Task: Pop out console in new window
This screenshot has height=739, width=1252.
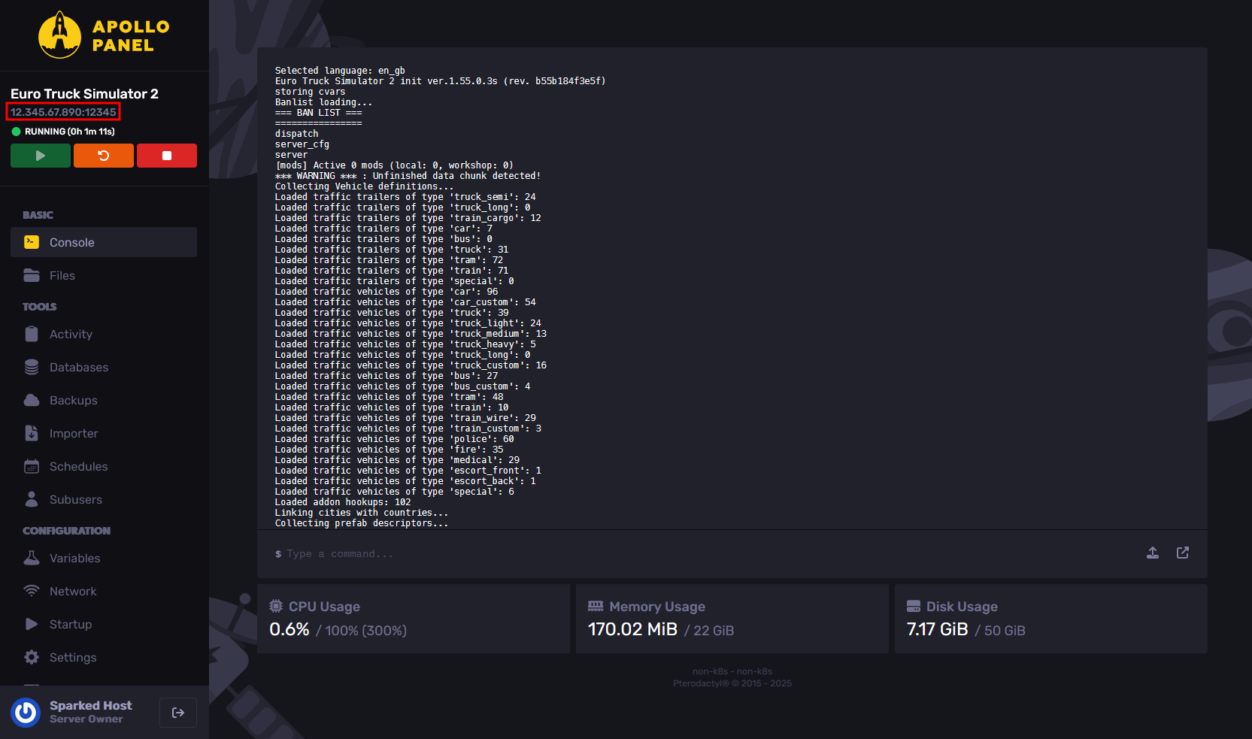Action: 1183,553
